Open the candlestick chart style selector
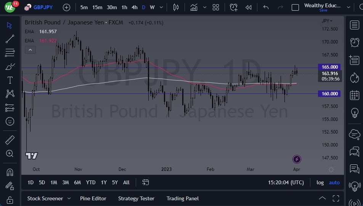Image resolution: width=363 pixels, height=206 pixels. 176,7
